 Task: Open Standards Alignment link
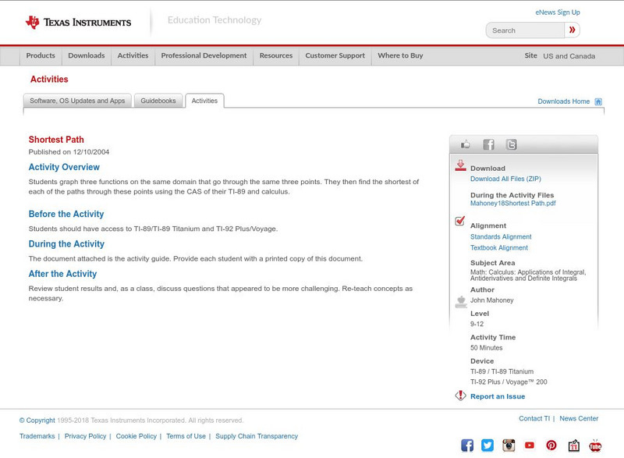pyautogui.click(x=501, y=236)
